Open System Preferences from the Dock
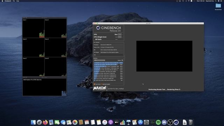Screen dimensions: 224x126 coord(146,122)
